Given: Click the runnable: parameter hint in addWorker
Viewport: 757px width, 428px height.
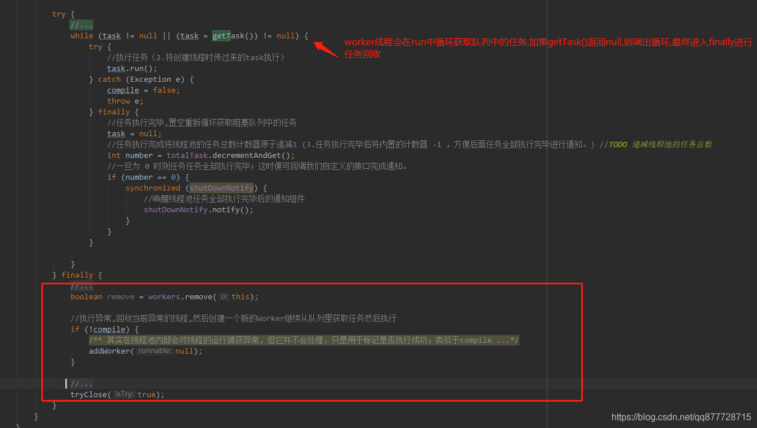Looking at the screenshot, I should [154, 351].
